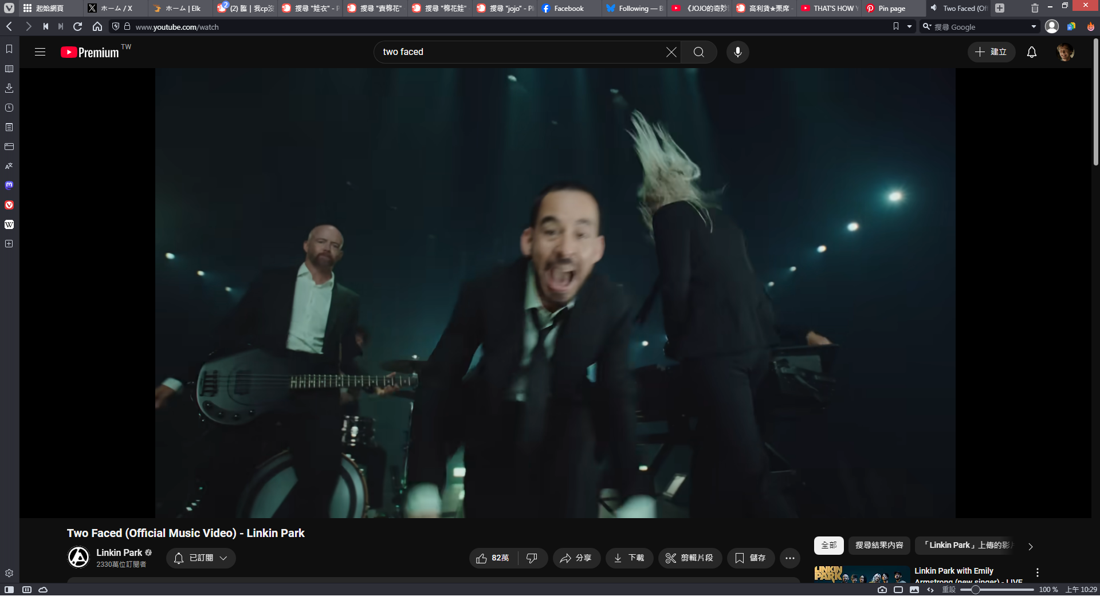
Task: Switch to the Facebook tab
Action: point(569,8)
